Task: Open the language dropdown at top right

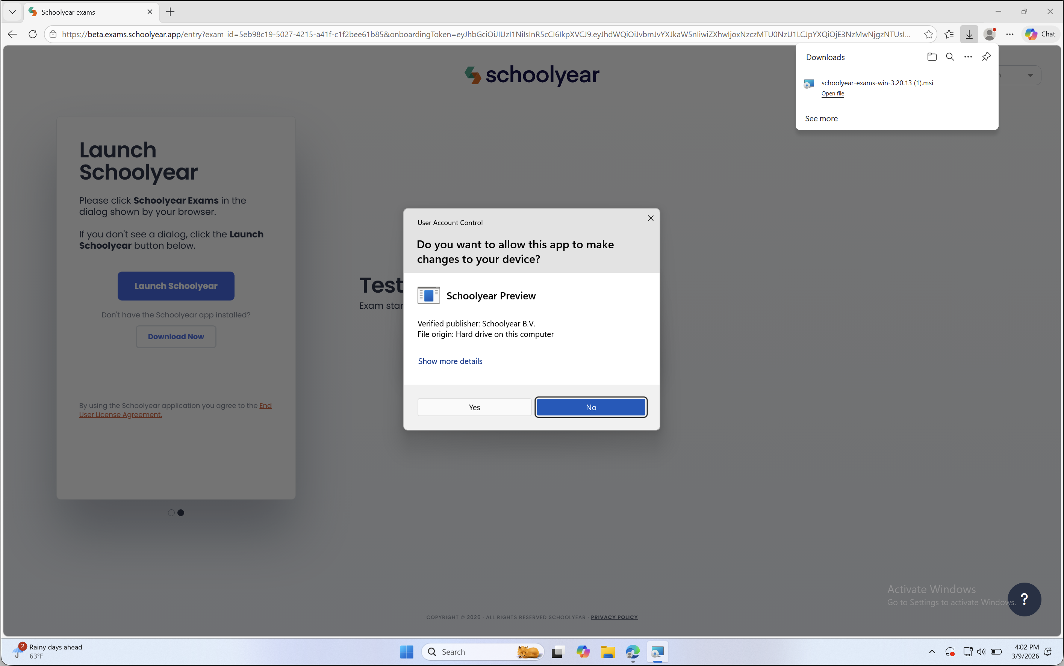Action: click(x=1030, y=76)
